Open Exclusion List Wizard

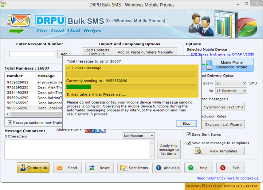pyautogui.click(x=223, y=124)
